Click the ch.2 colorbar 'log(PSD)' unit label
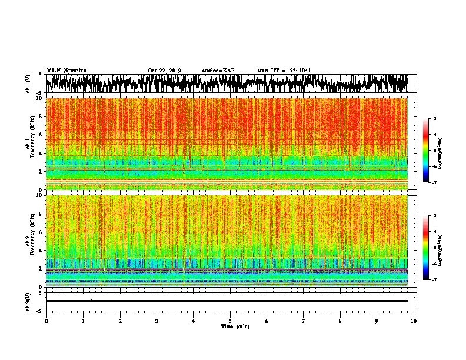 441,250
